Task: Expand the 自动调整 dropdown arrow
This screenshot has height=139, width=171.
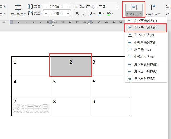Action: coord(25,14)
